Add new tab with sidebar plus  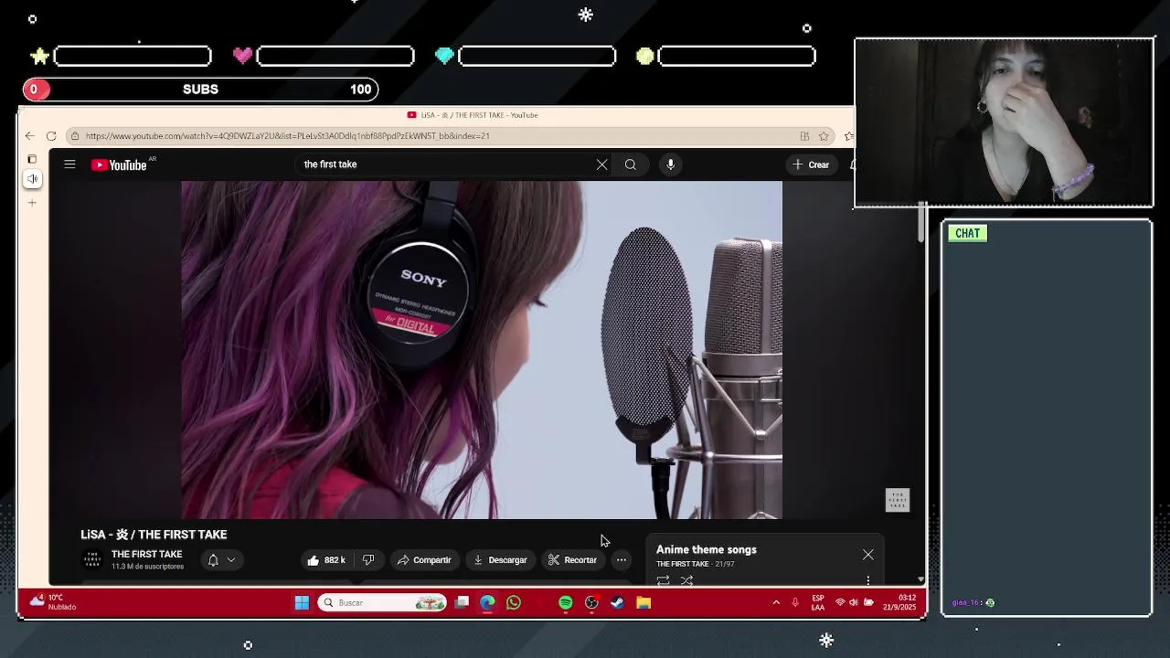(32, 202)
